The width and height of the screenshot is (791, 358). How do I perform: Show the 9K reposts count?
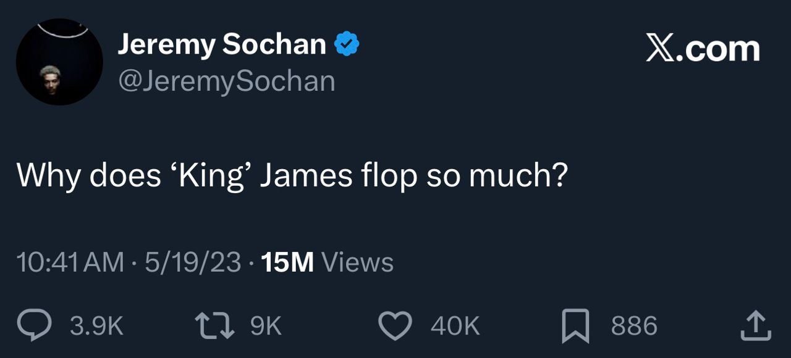point(266,326)
